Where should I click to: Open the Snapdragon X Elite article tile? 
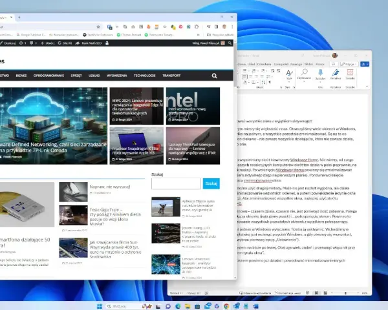[x=136, y=145]
